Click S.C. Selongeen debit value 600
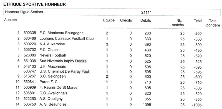Screen dimensions: 222x109 click(x=148, y=77)
